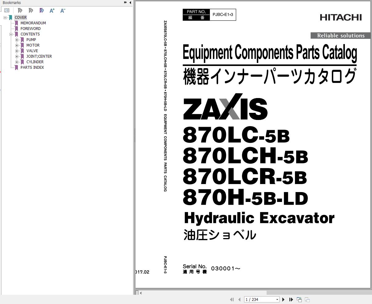Jump to the PUMP bookmark
Image resolution: width=372 pixels, height=304 pixels.
[x=31, y=40]
